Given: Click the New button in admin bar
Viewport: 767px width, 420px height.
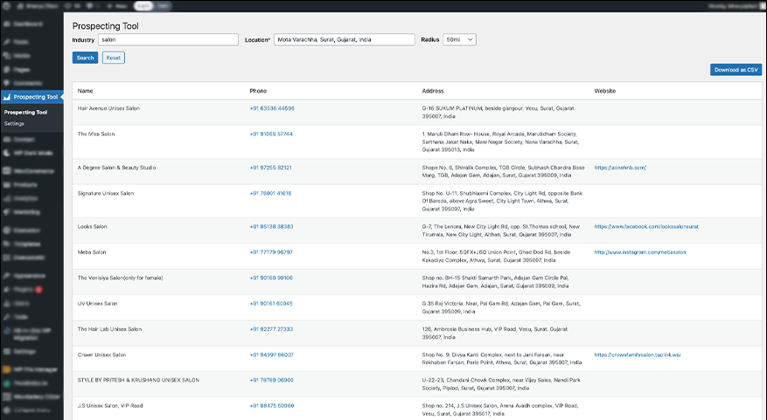Looking at the screenshot, I should pyautogui.click(x=117, y=6).
